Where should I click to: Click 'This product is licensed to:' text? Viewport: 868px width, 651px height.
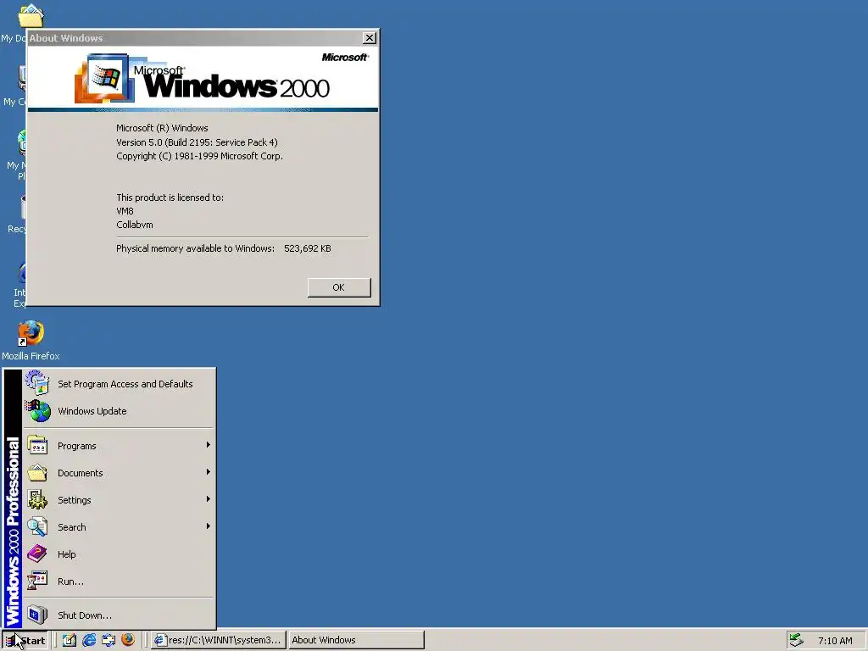[170, 198]
